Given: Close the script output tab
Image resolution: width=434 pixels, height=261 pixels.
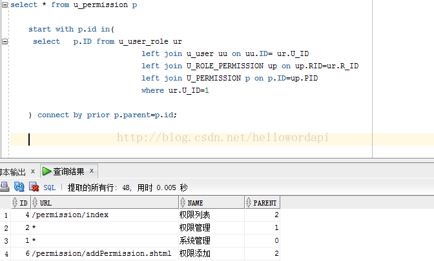Looking at the screenshot, I should 33,171.
